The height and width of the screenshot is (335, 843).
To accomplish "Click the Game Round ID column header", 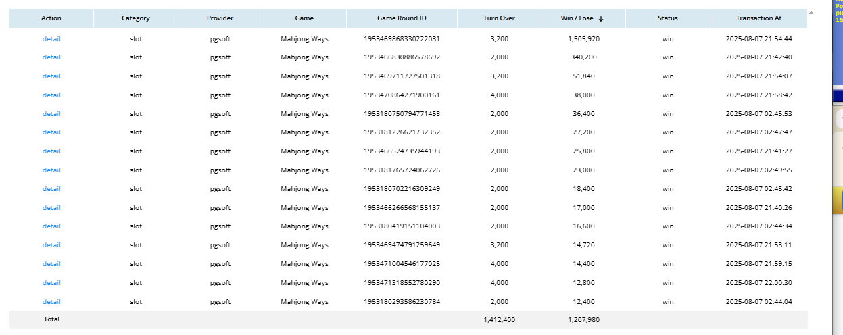I will (402, 18).
